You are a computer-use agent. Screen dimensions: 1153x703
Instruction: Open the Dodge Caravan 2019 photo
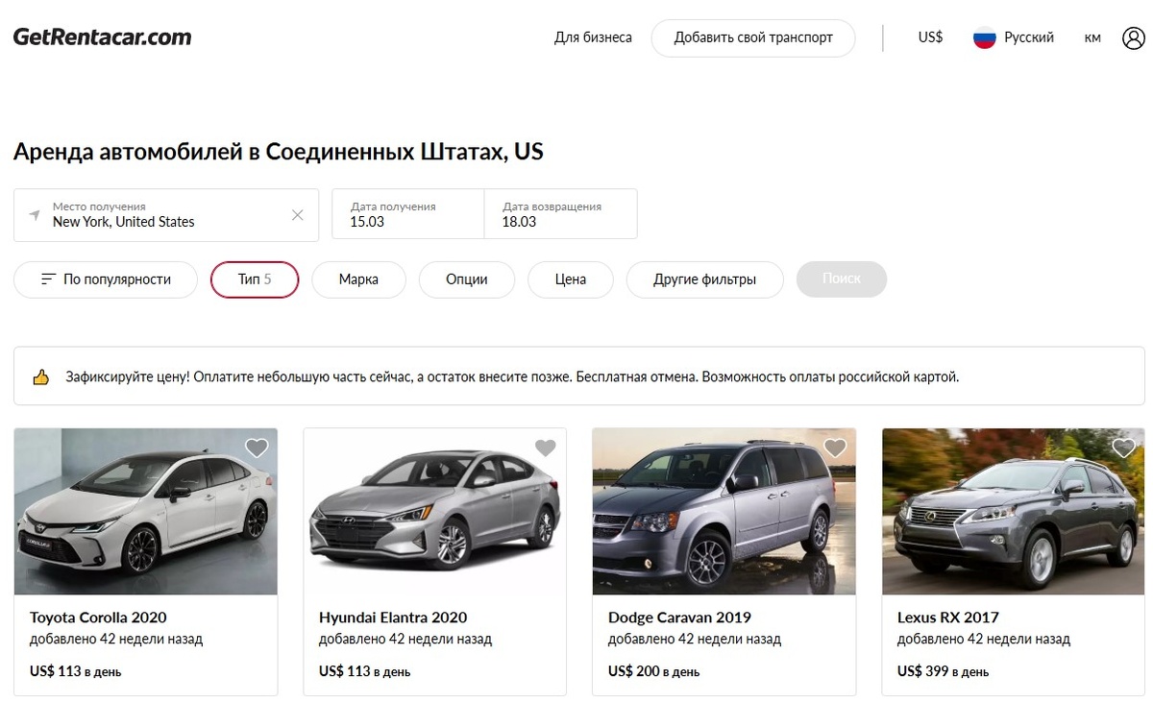tap(724, 512)
